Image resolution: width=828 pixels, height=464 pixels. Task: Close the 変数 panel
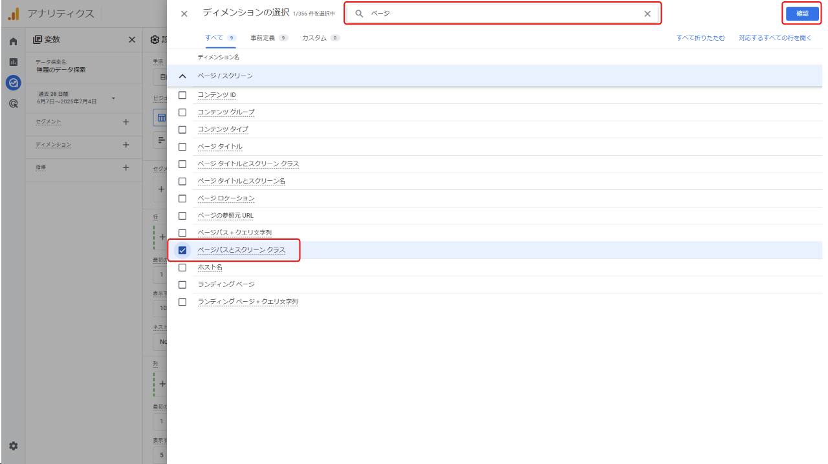[132, 40]
